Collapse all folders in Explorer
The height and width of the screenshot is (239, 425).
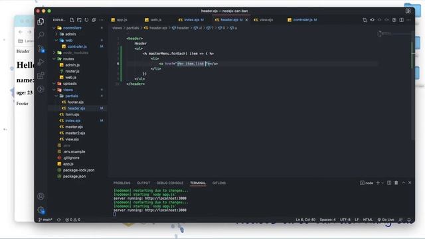click(94, 20)
